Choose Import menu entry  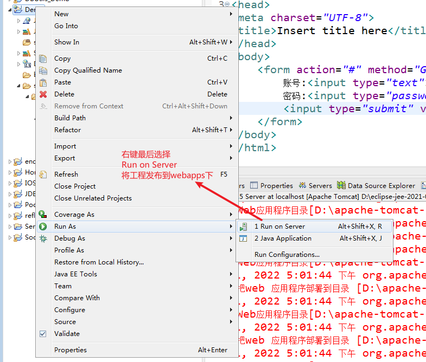137,146
